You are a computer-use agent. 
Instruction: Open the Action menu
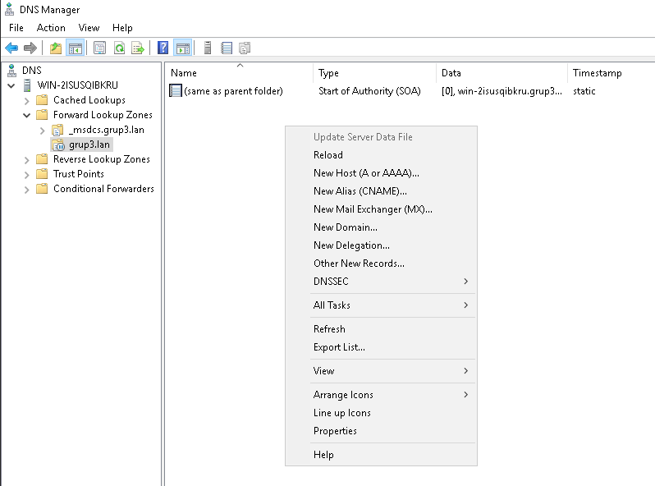pos(51,28)
